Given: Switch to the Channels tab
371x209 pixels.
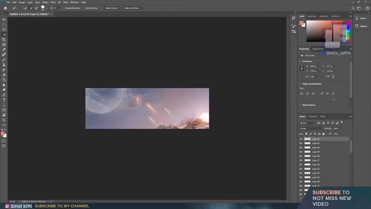Looking at the screenshot, I should pos(312,117).
